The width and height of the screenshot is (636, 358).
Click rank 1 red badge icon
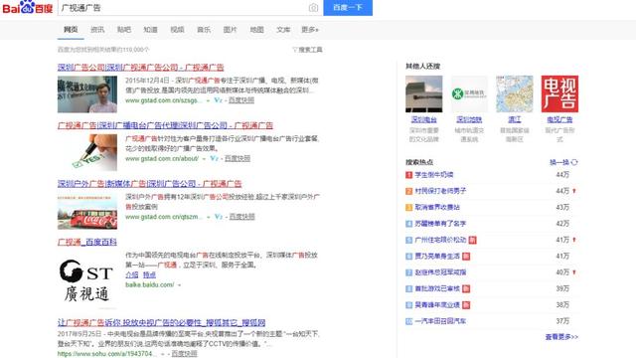[408, 175]
